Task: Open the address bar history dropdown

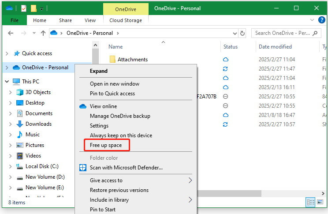Action: (x=235, y=33)
